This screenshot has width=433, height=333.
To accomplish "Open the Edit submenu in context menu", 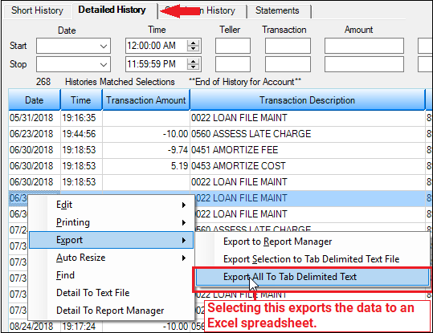I will [111, 205].
